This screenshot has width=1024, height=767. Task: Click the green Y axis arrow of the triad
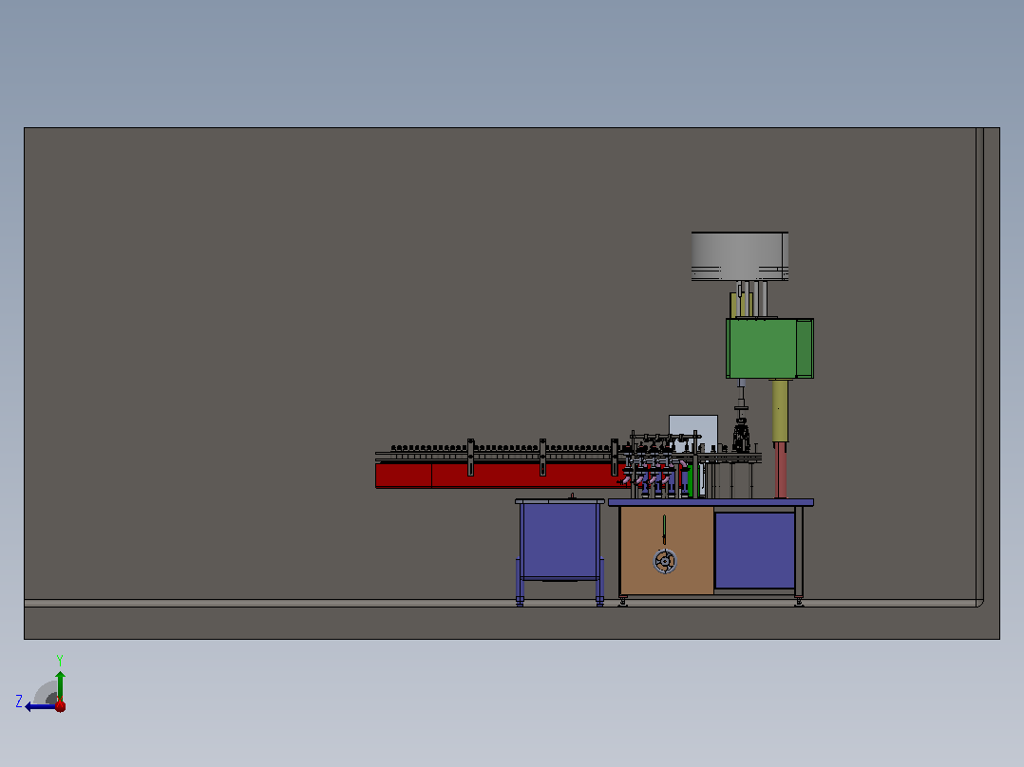point(60,685)
